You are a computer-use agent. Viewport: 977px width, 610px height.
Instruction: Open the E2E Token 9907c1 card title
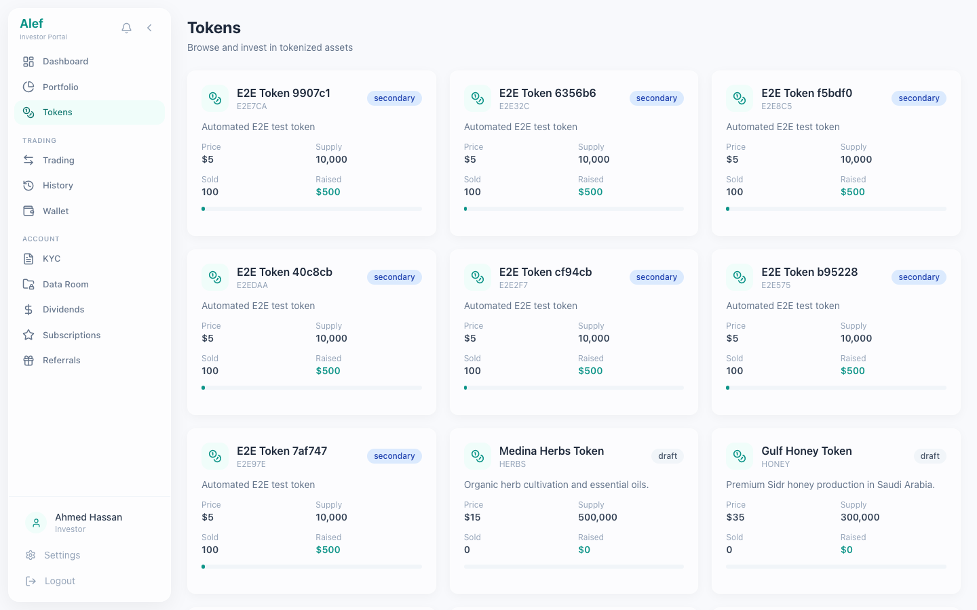(283, 93)
